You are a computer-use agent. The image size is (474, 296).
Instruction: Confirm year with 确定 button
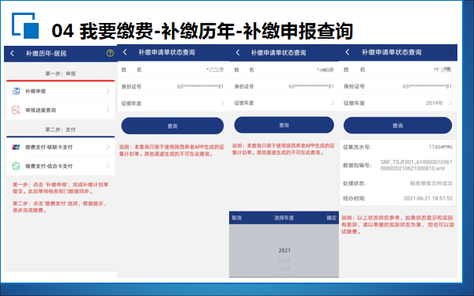pyautogui.click(x=331, y=218)
